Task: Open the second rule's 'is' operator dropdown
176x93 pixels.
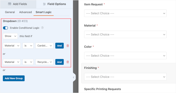Action: click(x=28, y=62)
